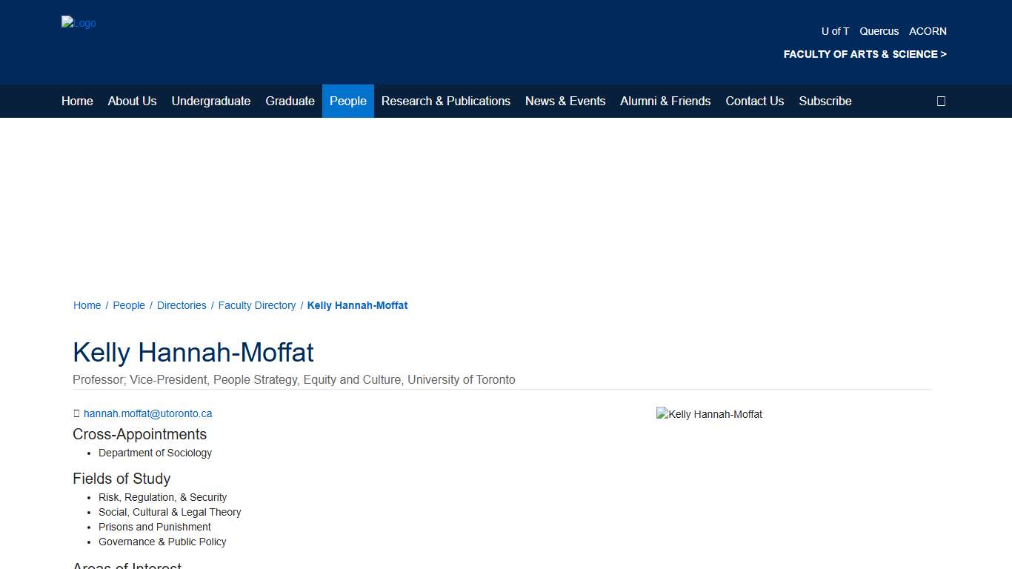Open the ACORN link
The height and width of the screenshot is (569, 1012).
click(x=928, y=31)
